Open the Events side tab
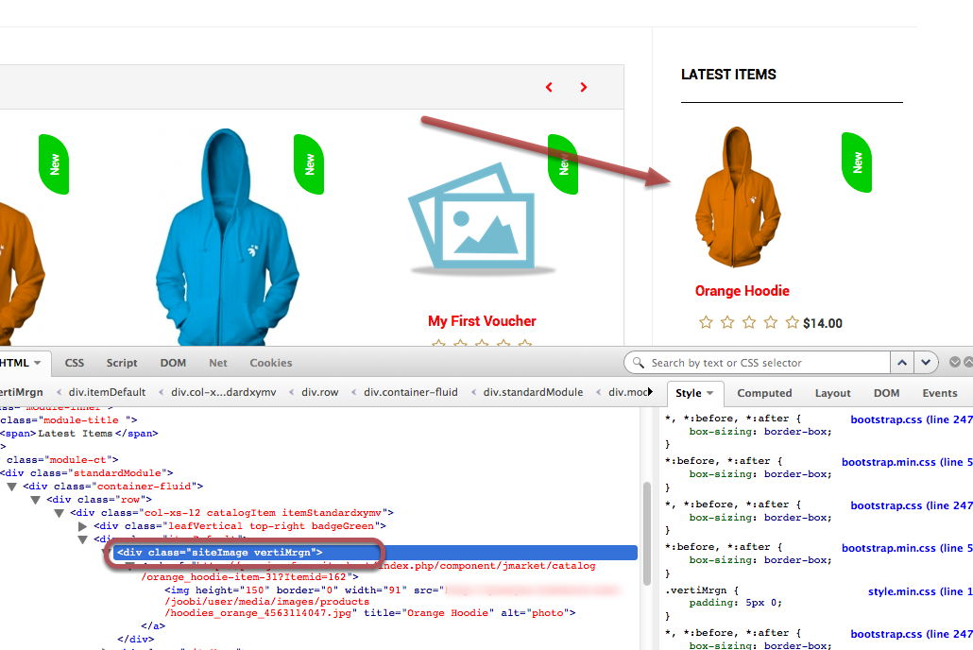The width and height of the screenshot is (973, 650). coord(940,393)
